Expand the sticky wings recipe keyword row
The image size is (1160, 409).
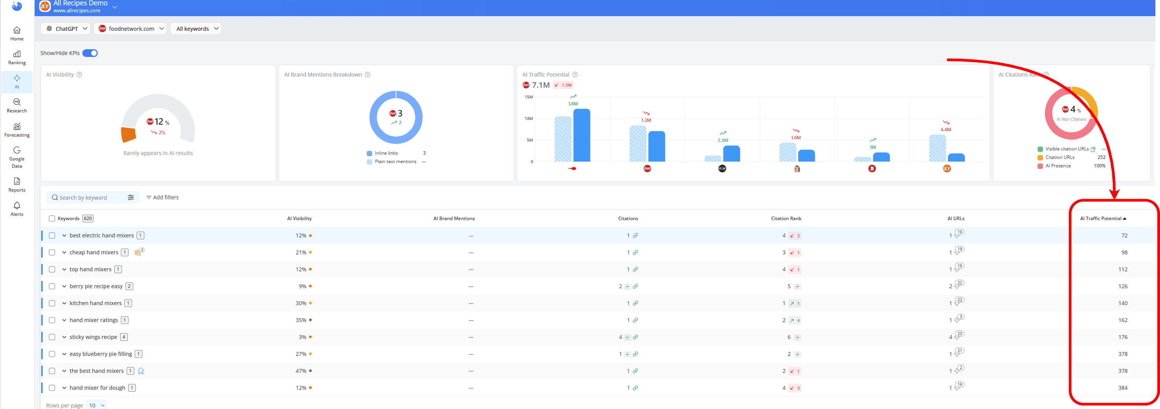point(64,337)
